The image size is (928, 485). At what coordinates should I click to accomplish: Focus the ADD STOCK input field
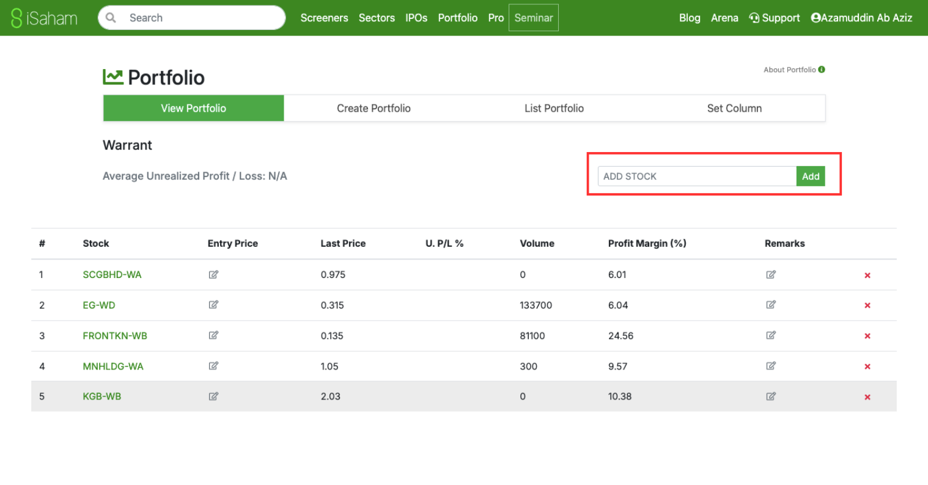point(697,176)
